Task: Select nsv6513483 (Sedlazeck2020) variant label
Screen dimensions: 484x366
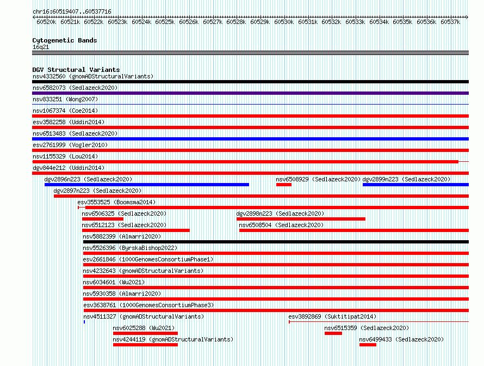Action: (x=75, y=133)
